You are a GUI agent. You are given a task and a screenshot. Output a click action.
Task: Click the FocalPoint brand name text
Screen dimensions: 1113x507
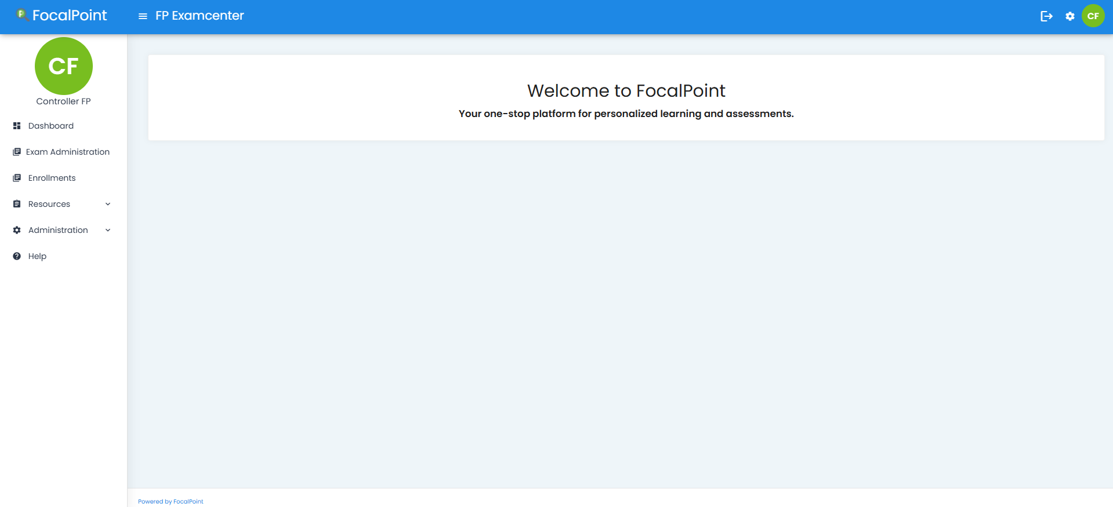(x=70, y=15)
